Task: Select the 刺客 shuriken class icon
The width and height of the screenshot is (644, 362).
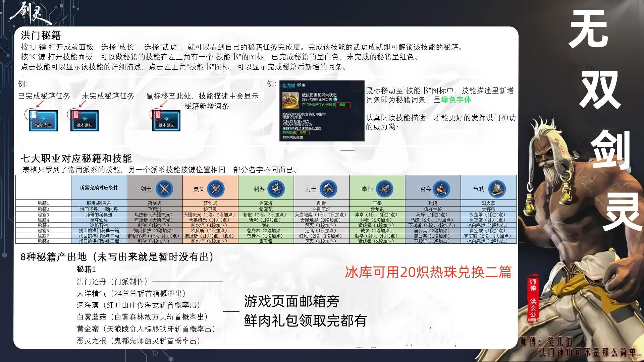Action: point(276,189)
